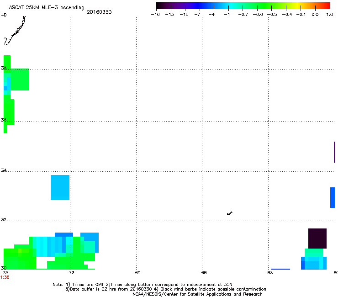Viewport: 338px width, 297px height.
Task: Click the latitude label 32
Action: [4, 220]
